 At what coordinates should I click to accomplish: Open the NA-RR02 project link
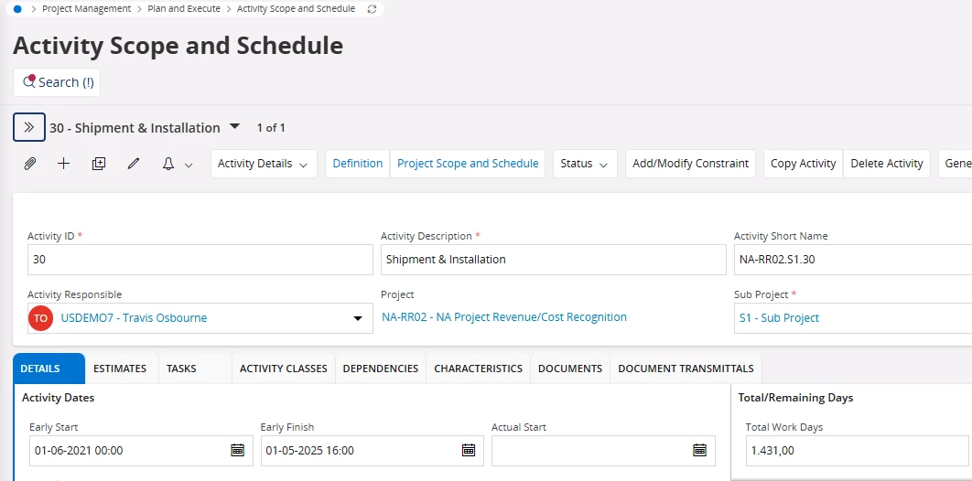504,317
